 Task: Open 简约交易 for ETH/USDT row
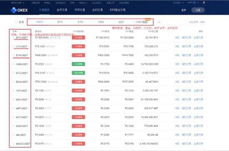tap(187, 55)
